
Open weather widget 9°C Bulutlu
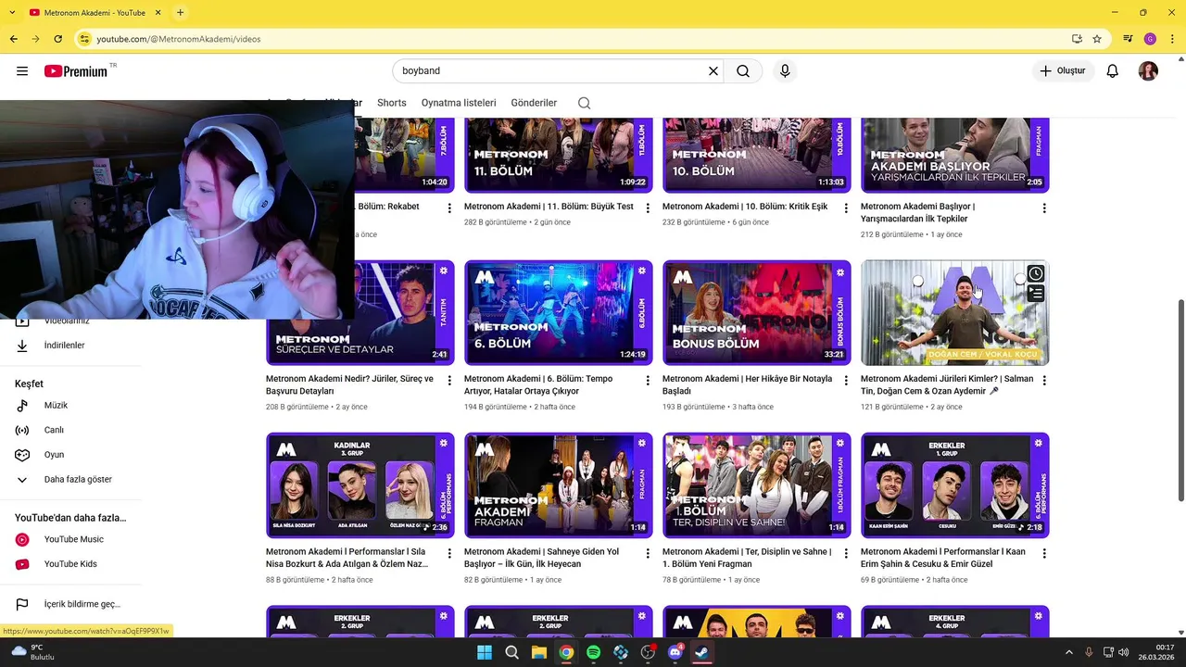tap(32, 652)
